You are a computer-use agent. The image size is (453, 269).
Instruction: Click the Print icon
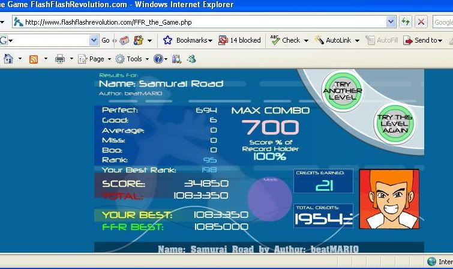(60, 59)
